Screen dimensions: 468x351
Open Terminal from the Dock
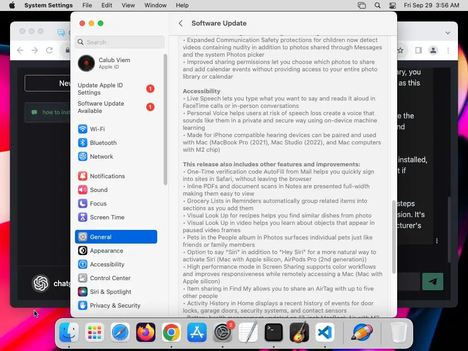274,332
